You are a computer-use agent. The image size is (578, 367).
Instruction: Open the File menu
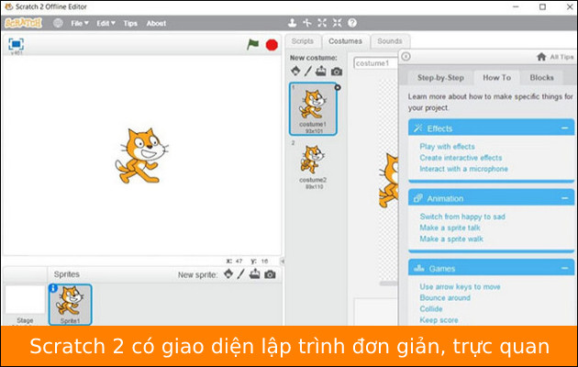click(80, 23)
